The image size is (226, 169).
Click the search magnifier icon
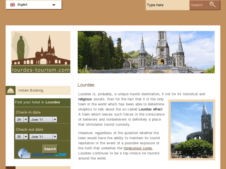(x=213, y=5)
